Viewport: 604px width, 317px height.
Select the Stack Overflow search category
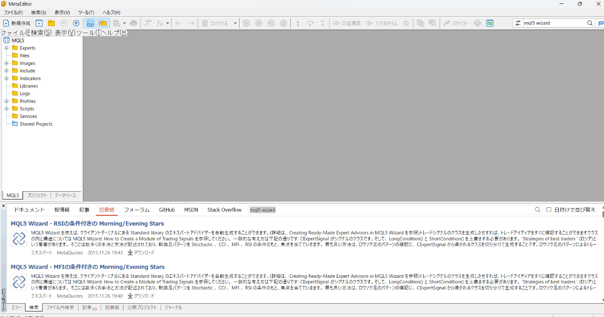click(224, 210)
